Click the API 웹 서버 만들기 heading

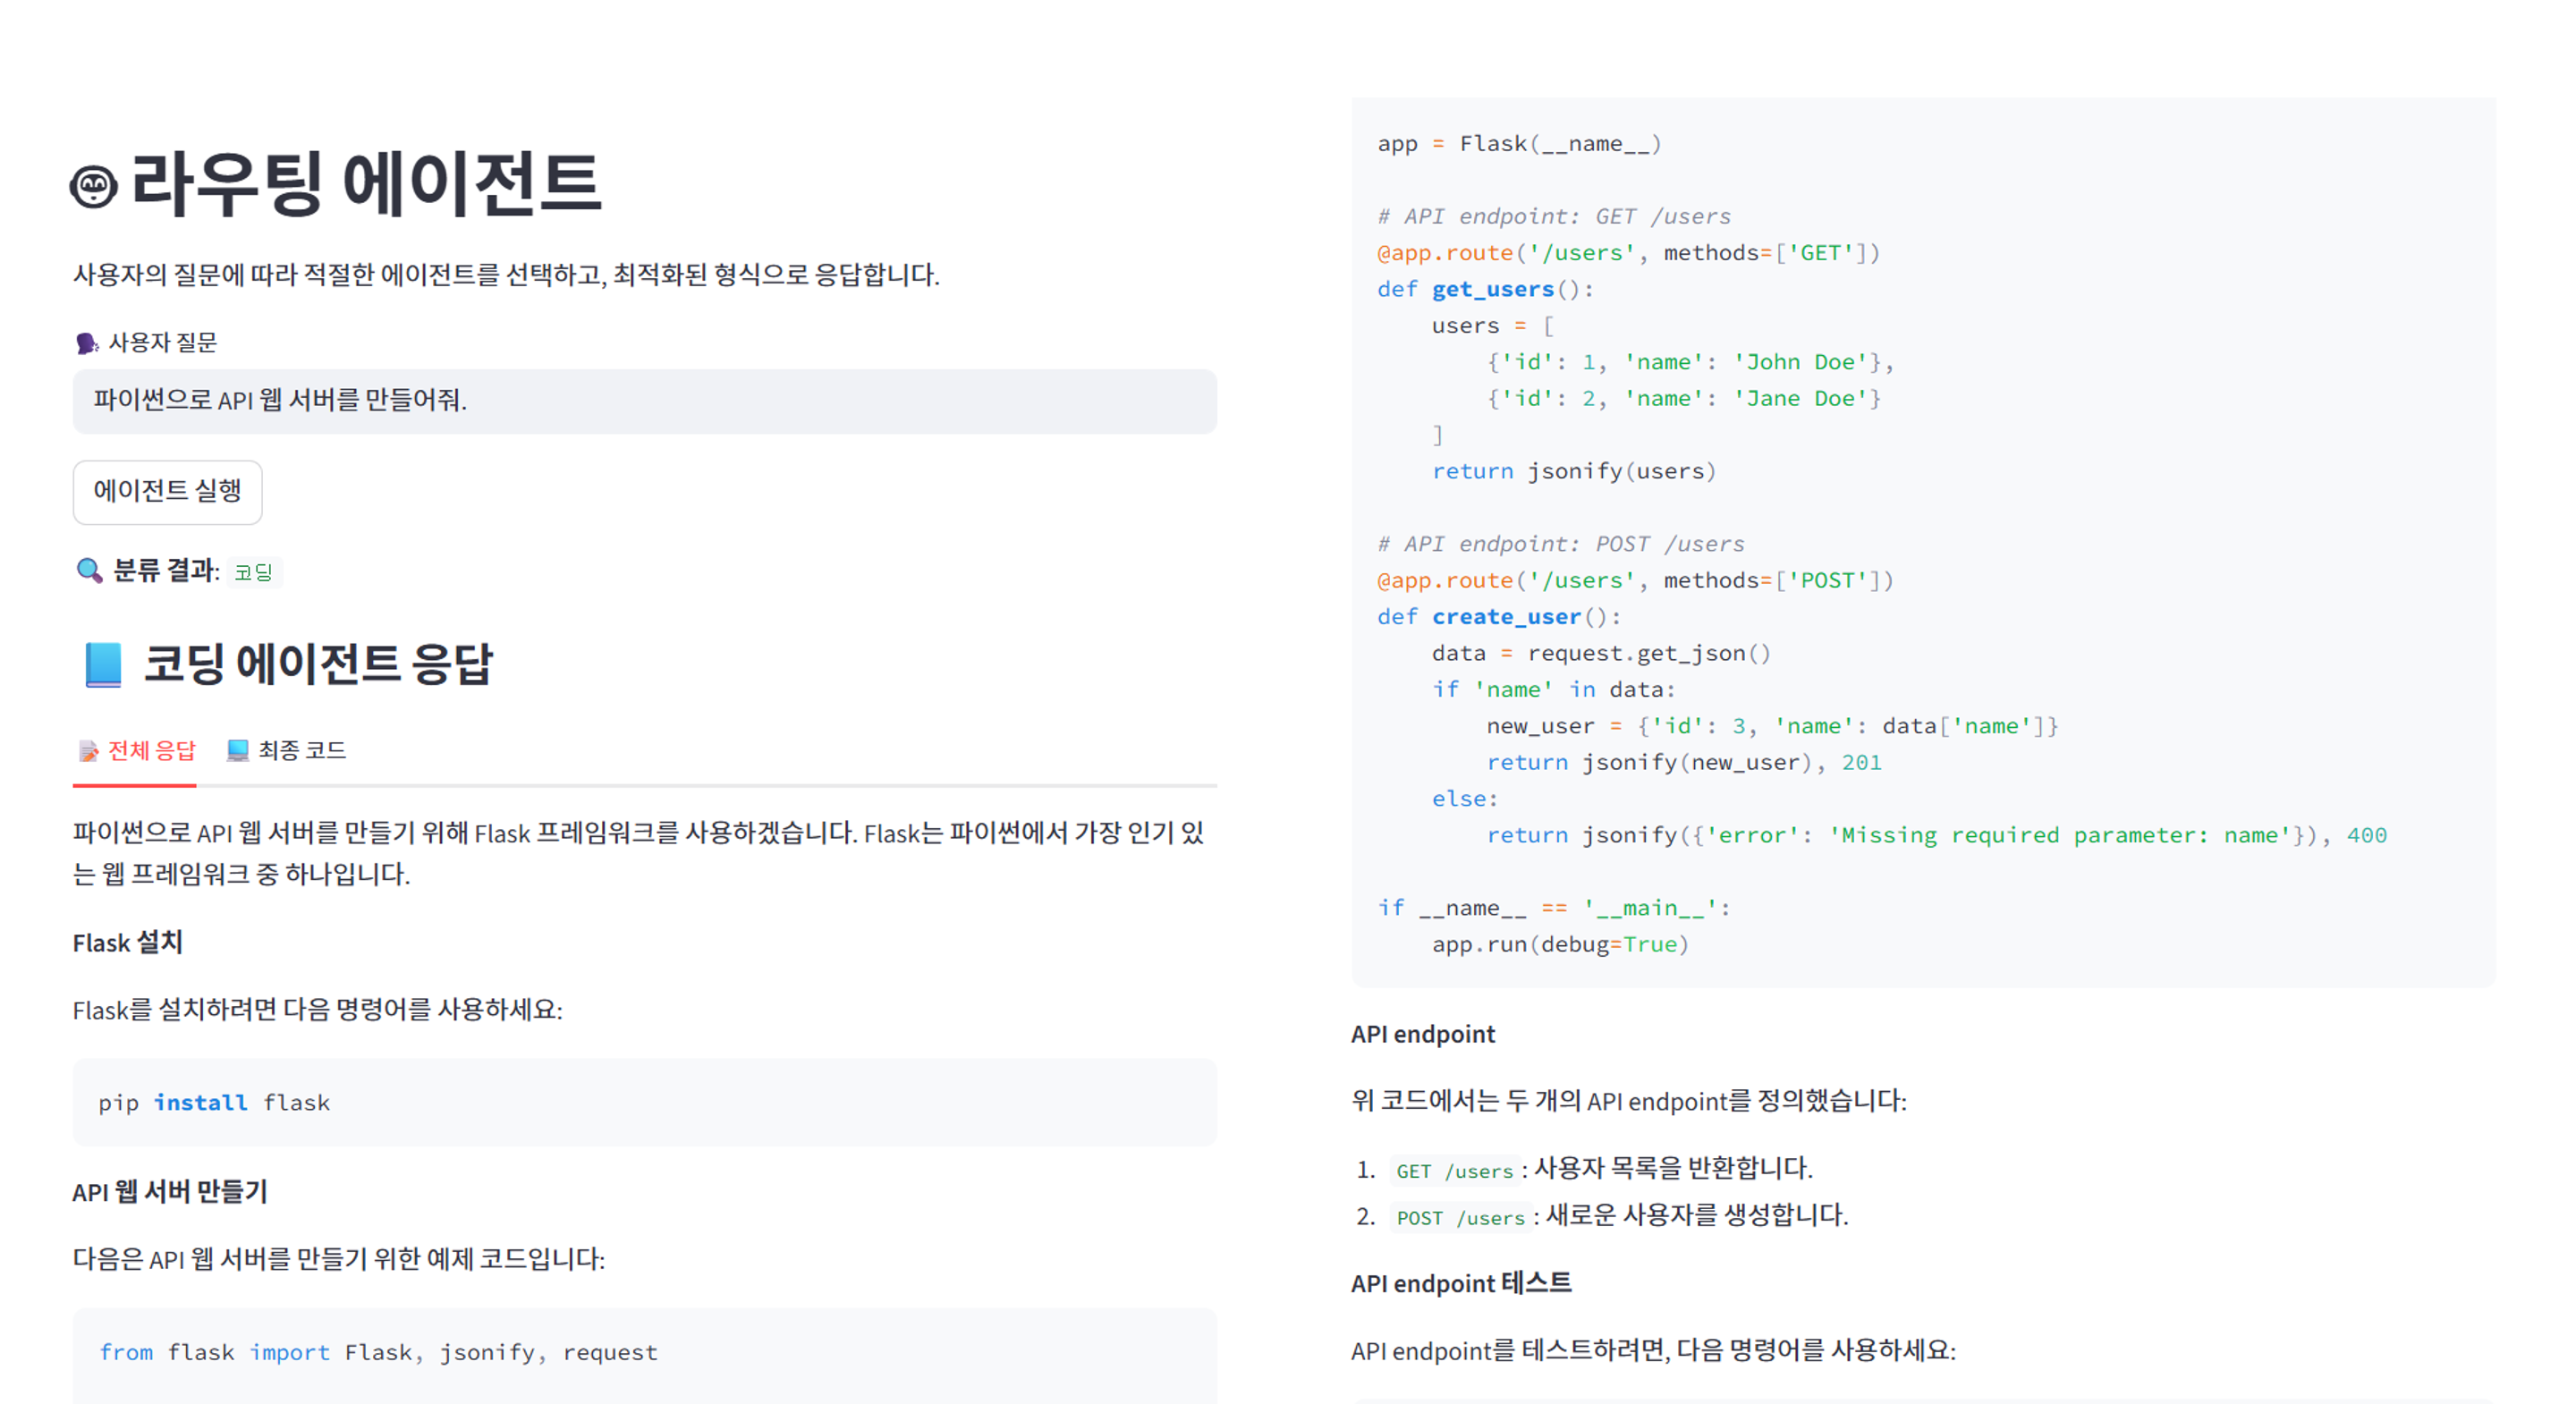(x=170, y=1192)
